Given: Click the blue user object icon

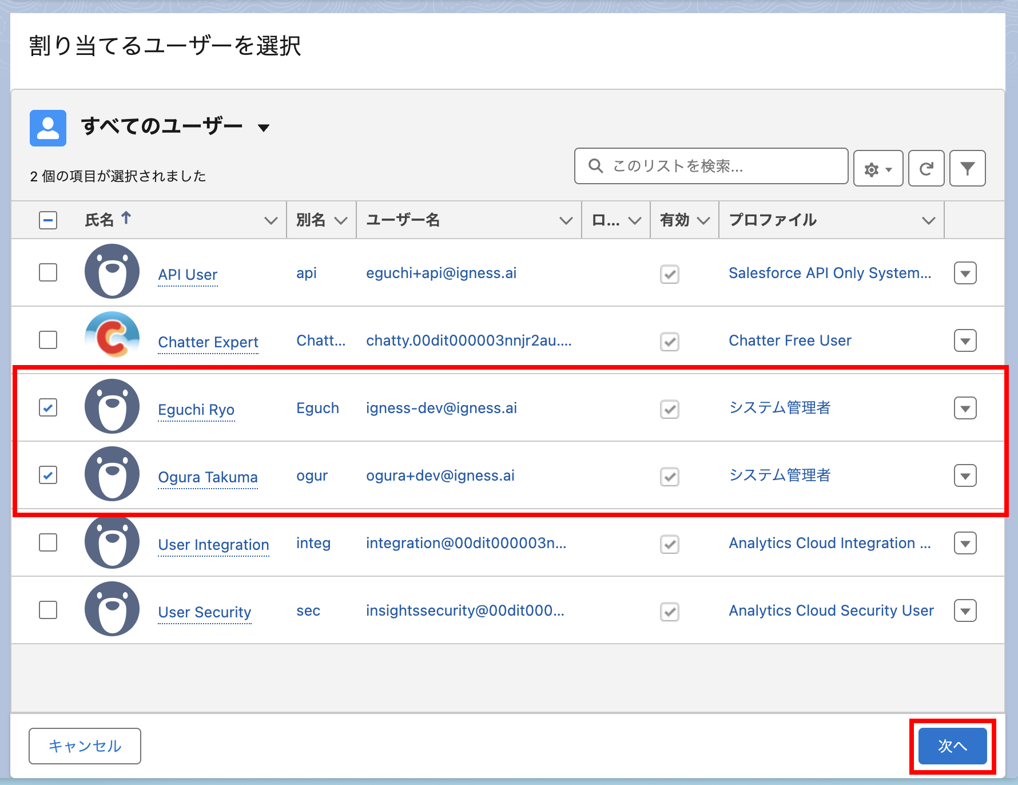Looking at the screenshot, I should (x=48, y=128).
